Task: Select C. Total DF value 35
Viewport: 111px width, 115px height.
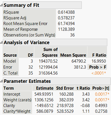Action: (x=31, y=73)
